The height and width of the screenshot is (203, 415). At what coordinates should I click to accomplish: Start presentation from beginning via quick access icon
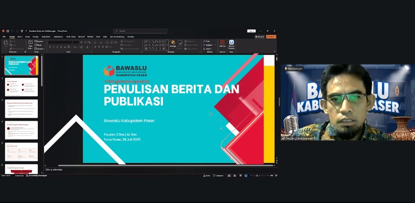click(22, 31)
